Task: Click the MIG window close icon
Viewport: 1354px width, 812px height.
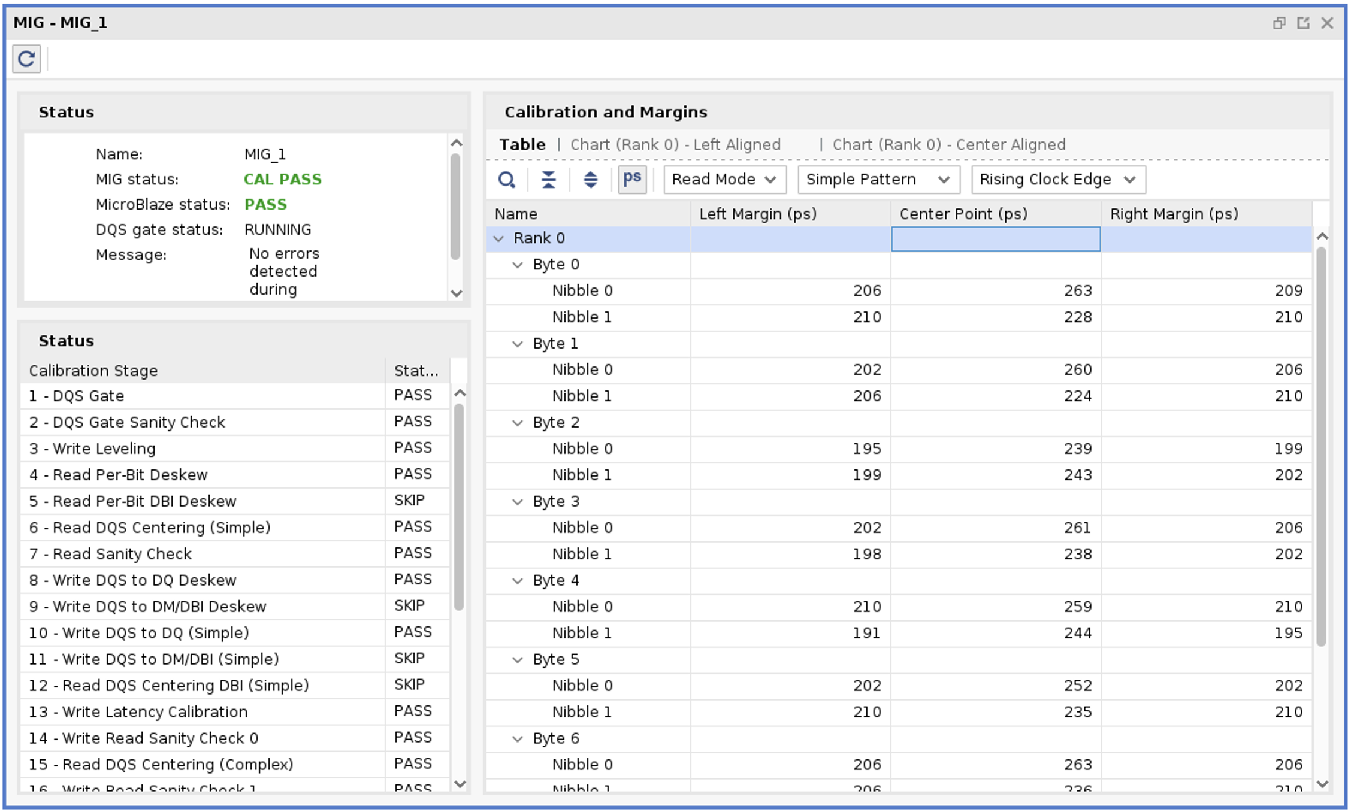Action: 1328,23
